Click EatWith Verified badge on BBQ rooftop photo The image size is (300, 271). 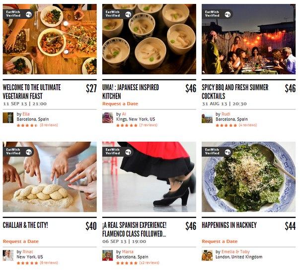[217, 14]
